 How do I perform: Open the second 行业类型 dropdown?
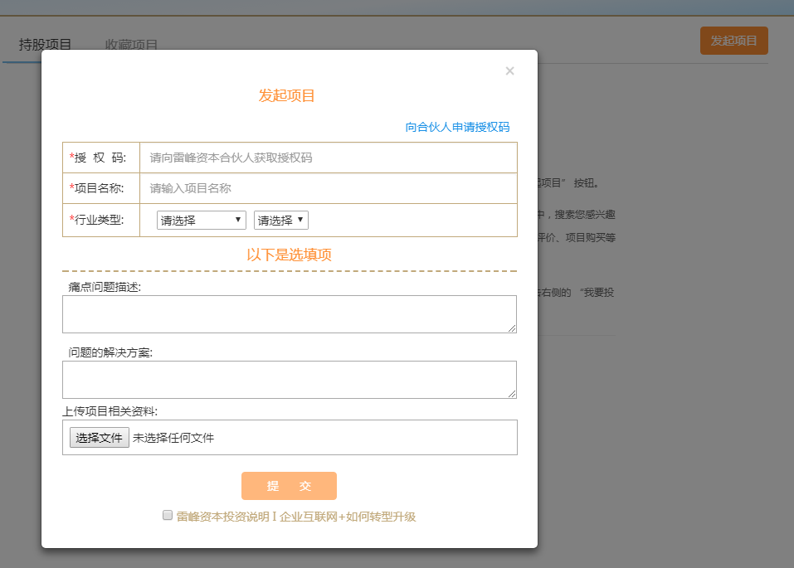click(x=281, y=221)
